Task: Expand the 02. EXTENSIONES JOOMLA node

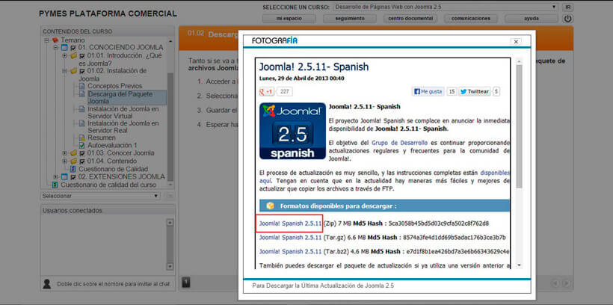Action: (56, 176)
